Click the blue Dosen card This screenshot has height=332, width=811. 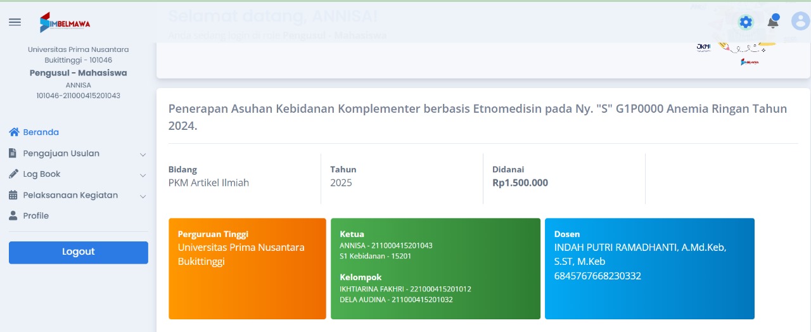point(649,269)
